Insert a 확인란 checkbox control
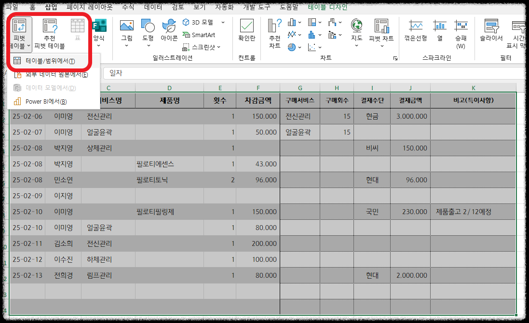 [246, 30]
